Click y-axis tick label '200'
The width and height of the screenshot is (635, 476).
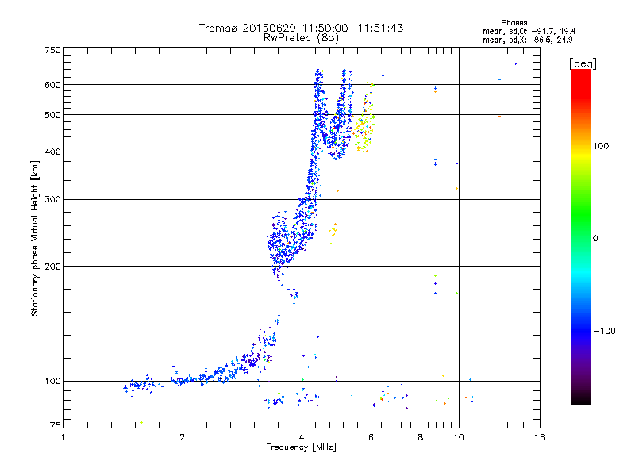coord(53,267)
